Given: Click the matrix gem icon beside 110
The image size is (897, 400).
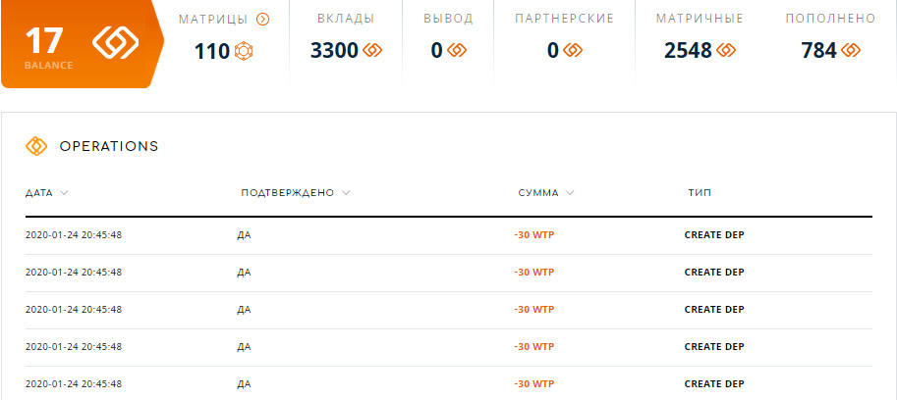Looking at the screenshot, I should coord(243,51).
